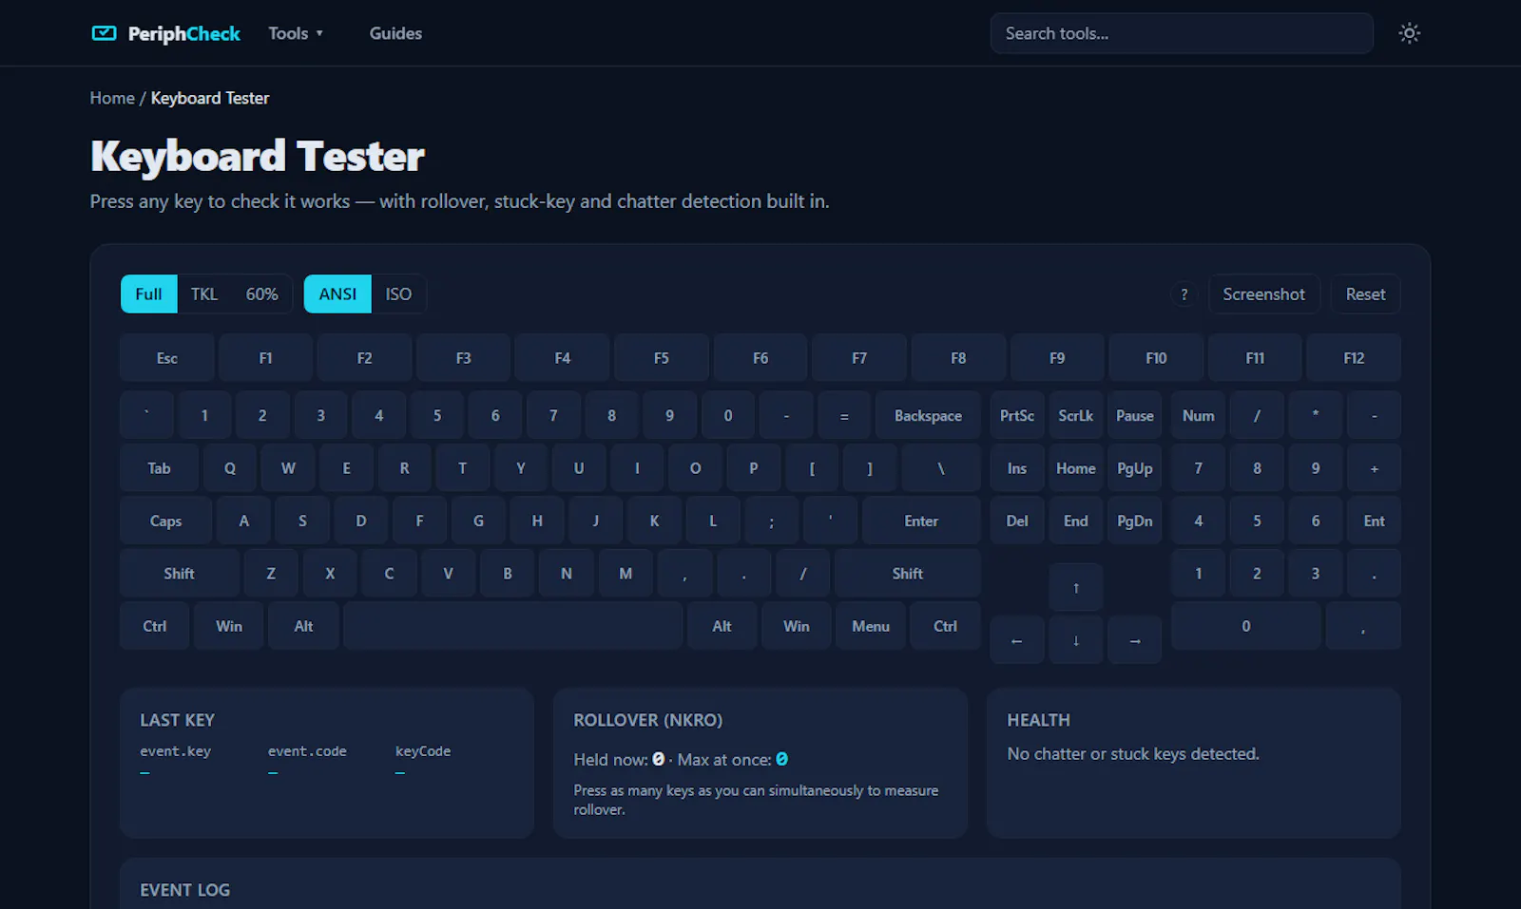Click the Screenshot button
Image resolution: width=1521 pixels, height=909 pixels.
(1264, 294)
